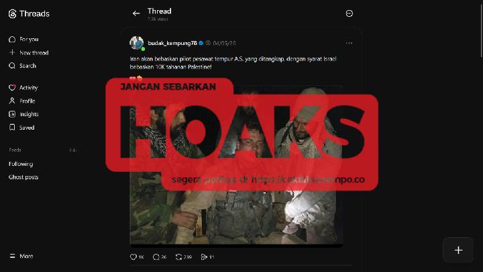Open replies via comment bubble icon
The width and height of the screenshot is (483, 272).
156,257
